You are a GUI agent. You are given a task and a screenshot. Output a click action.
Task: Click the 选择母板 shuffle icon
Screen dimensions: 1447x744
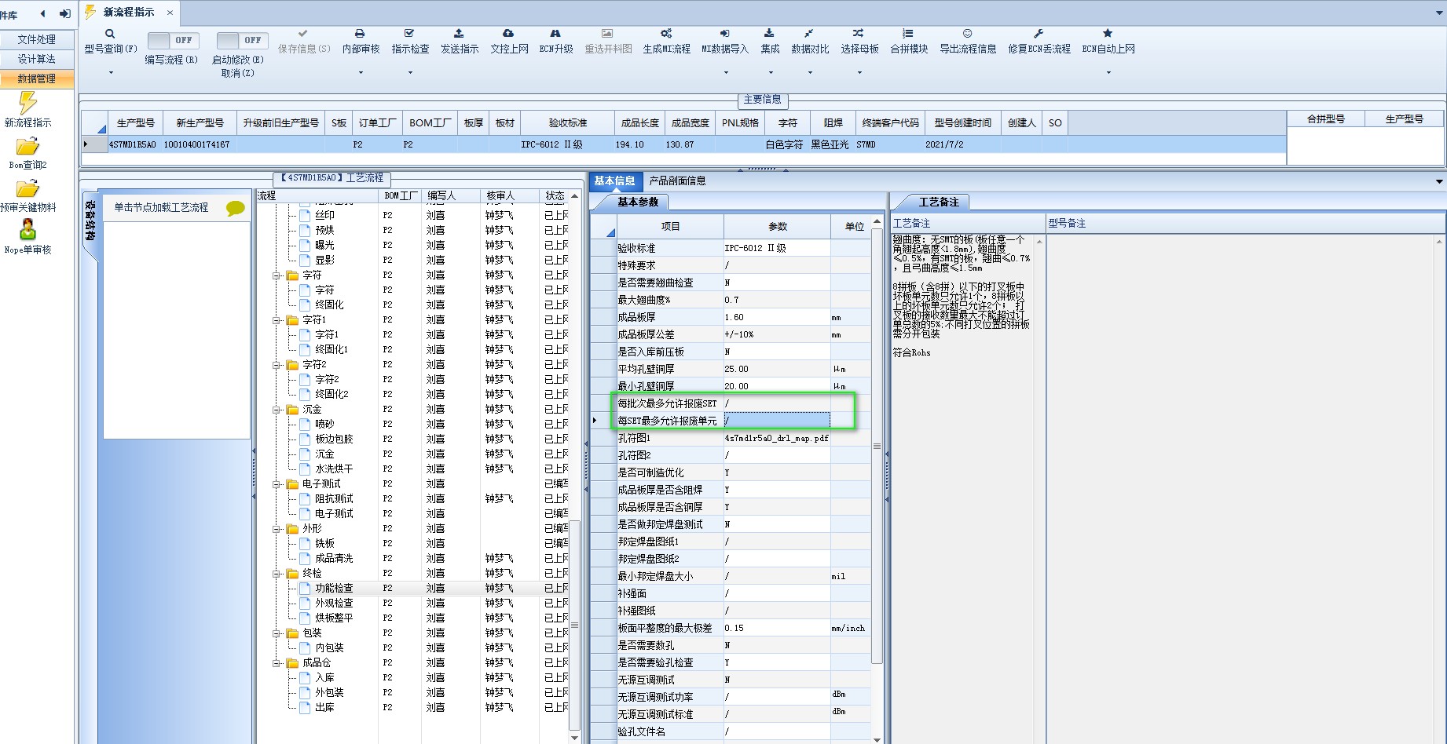click(858, 34)
